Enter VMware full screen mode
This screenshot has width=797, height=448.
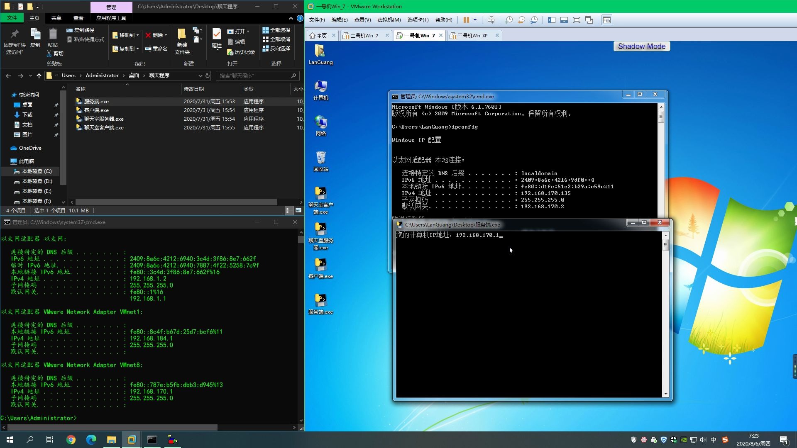tap(576, 20)
